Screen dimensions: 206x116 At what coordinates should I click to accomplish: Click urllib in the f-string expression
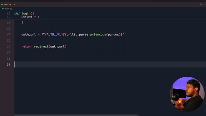[x=72, y=34]
